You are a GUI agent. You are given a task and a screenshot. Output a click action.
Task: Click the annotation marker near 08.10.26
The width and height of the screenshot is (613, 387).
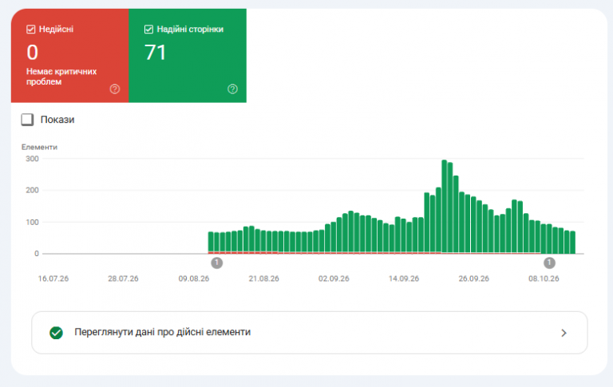click(549, 263)
